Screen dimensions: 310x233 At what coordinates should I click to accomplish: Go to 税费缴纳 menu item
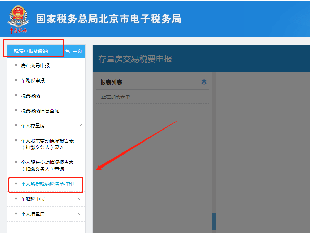[30, 96]
